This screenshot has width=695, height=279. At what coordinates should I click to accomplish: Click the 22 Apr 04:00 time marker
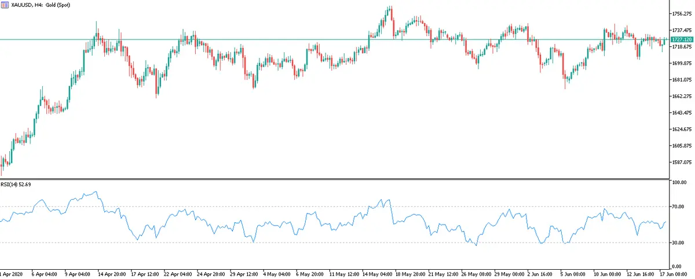coord(178,273)
